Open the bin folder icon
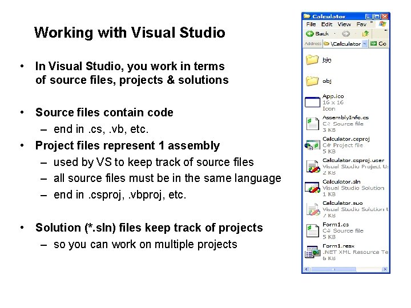Screen dimensions: 411x308 pyautogui.click(x=312, y=60)
